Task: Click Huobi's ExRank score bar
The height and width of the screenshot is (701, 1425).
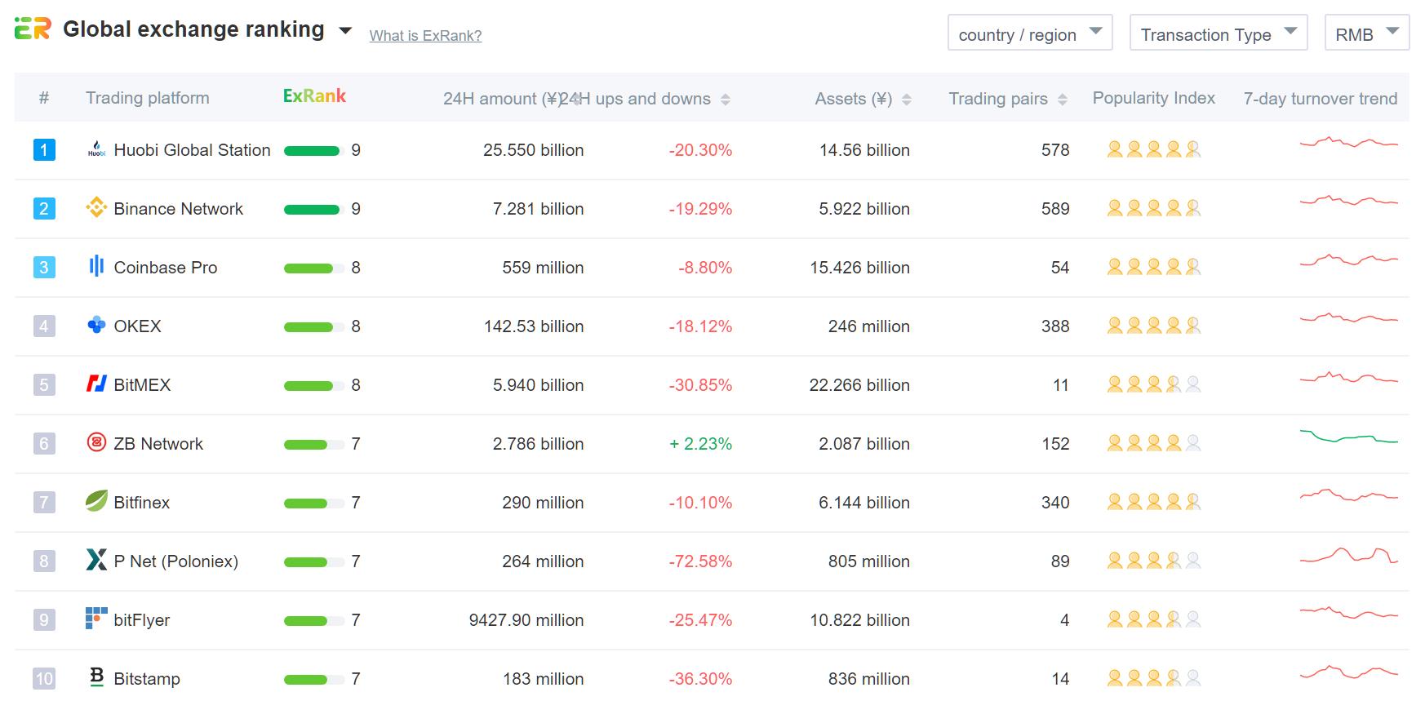Action: pos(312,150)
